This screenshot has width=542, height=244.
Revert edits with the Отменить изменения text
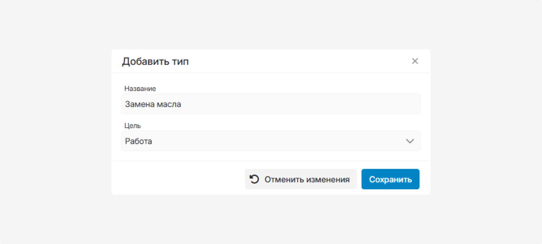[x=307, y=179]
